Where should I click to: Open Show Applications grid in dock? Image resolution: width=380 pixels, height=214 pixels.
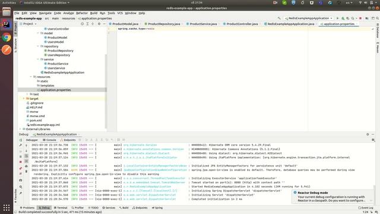(7, 207)
